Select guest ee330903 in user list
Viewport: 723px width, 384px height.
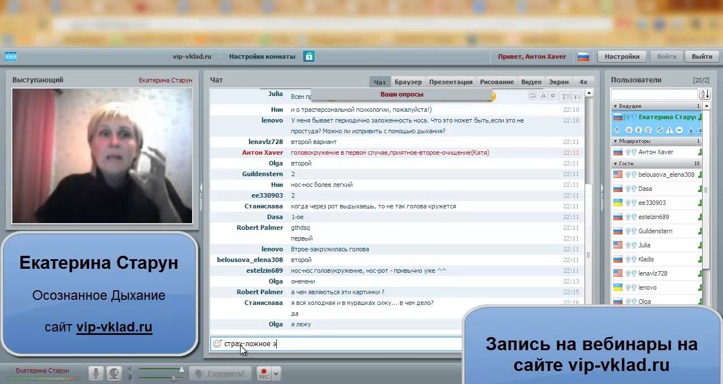point(657,203)
